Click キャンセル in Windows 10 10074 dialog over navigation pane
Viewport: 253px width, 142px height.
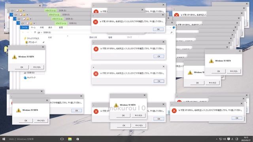click(x=37, y=67)
